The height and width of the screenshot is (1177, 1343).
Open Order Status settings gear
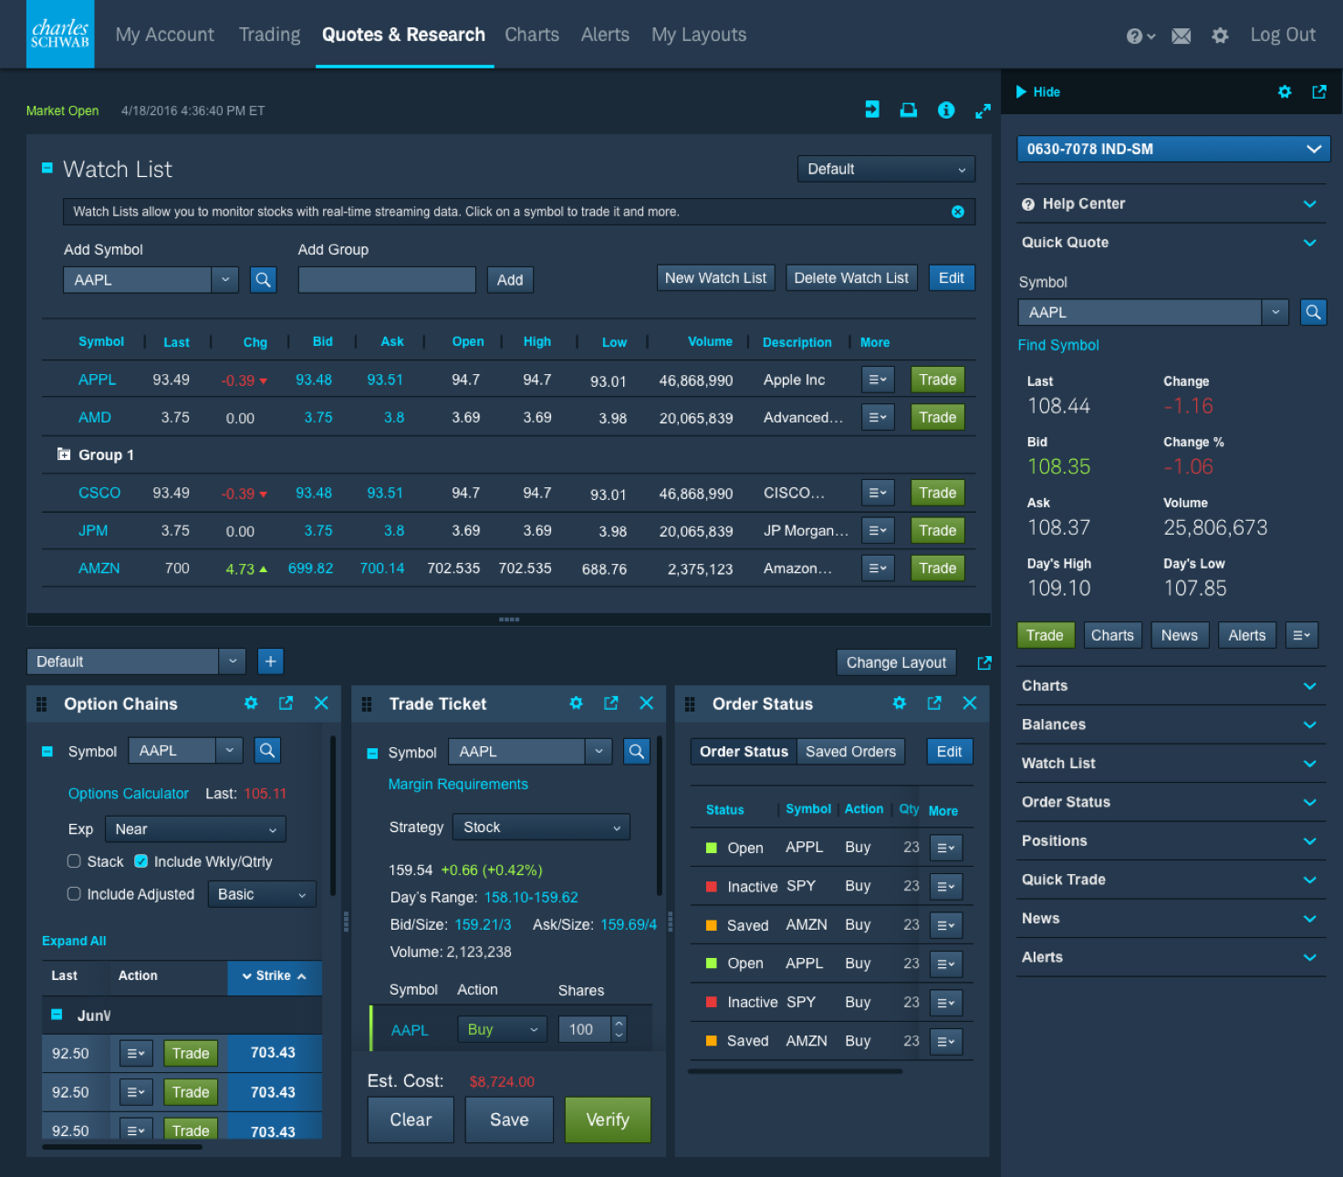900,703
